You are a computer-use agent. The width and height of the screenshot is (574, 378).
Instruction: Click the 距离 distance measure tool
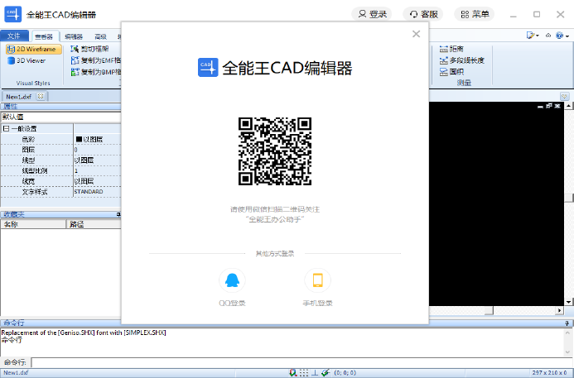456,49
